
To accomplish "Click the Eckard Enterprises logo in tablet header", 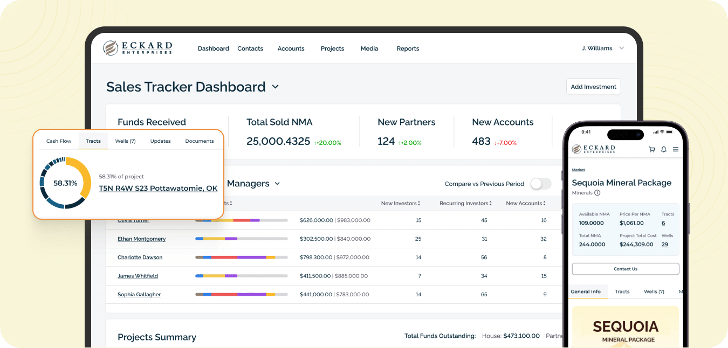I will (x=138, y=48).
